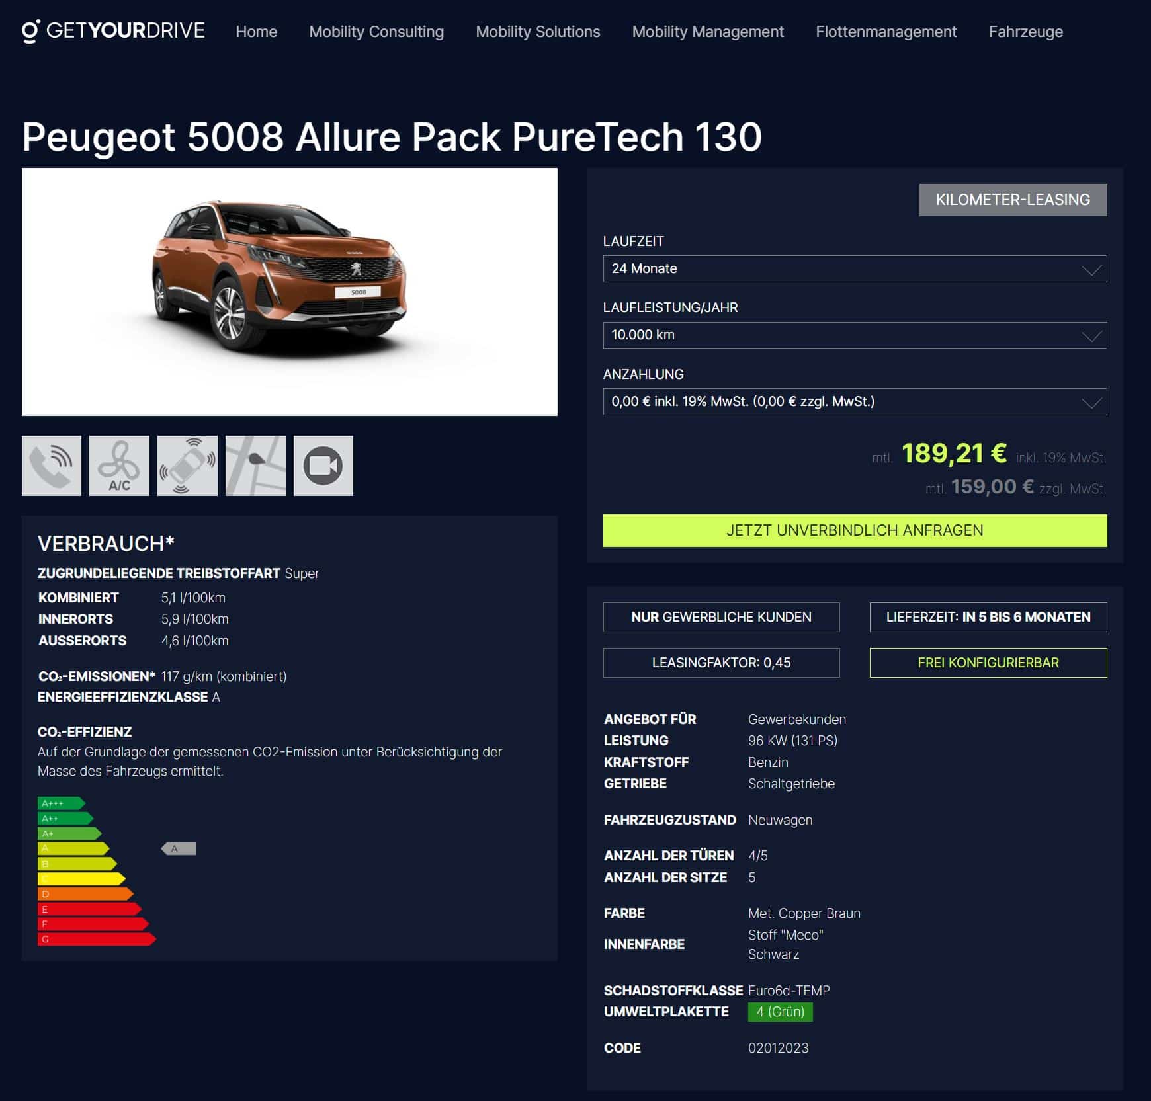Open the Fahrzeuge menu item
This screenshot has height=1101, width=1151.
pos(1026,32)
